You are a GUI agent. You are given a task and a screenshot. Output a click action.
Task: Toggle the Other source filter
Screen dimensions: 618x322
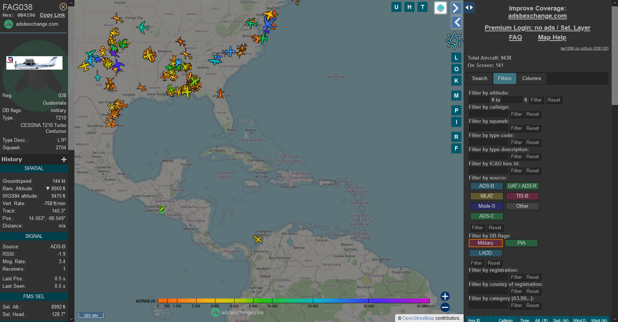click(x=522, y=206)
